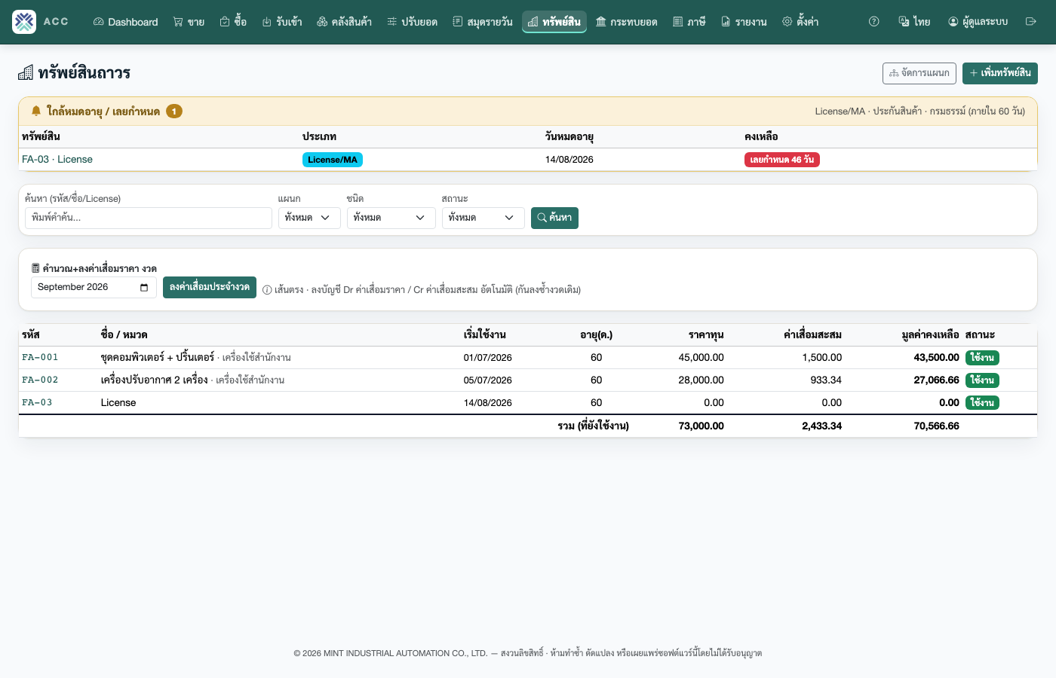This screenshot has width=1056, height=678.
Task: Open the ผู้ดูแลระบบ user account menu
Action: tap(978, 22)
